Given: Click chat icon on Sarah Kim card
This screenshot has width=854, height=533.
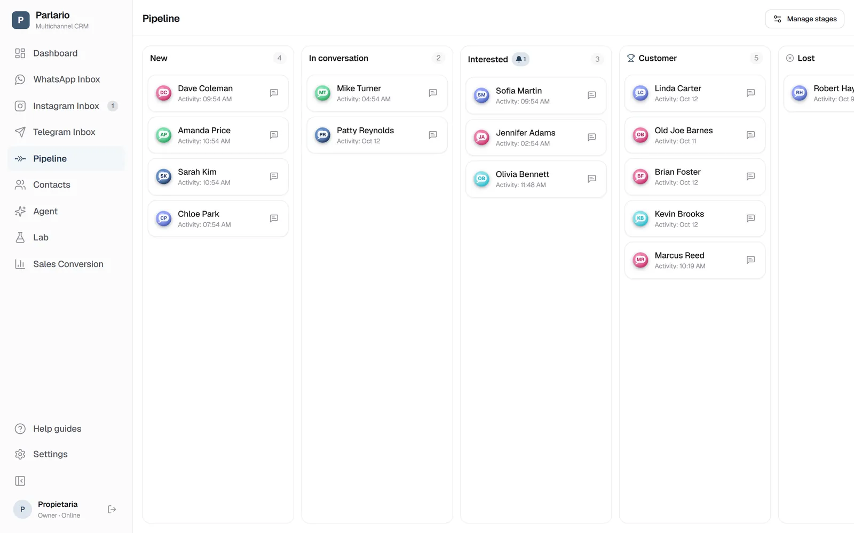Looking at the screenshot, I should pyautogui.click(x=274, y=176).
